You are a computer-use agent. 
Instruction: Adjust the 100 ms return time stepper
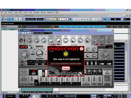click(43, 19)
